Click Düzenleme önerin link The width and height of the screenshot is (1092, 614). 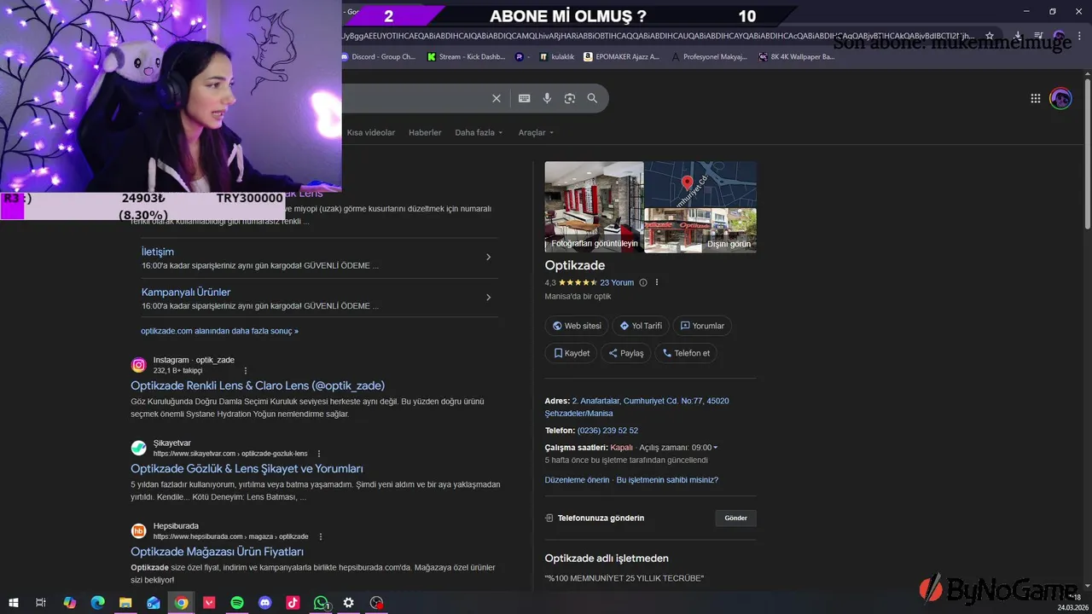click(x=577, y=480)
